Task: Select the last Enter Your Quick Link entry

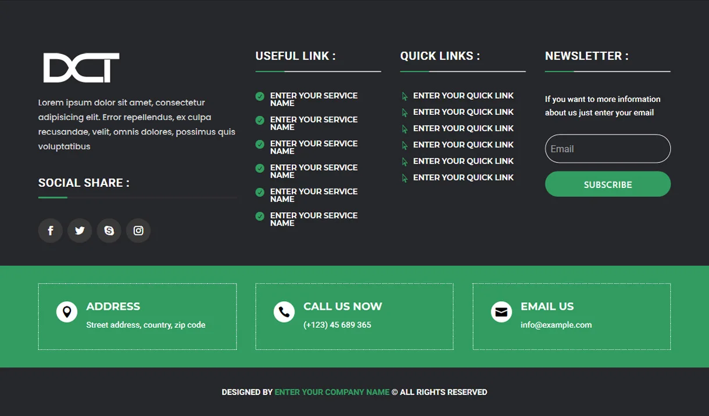Action: click(x=463, y=177)
